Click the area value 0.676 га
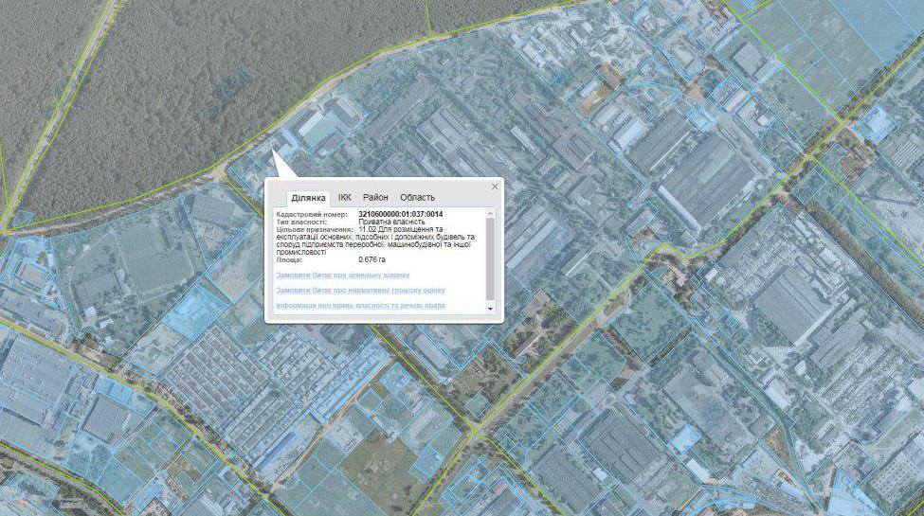The image size is (924, 516). [371, 259]
